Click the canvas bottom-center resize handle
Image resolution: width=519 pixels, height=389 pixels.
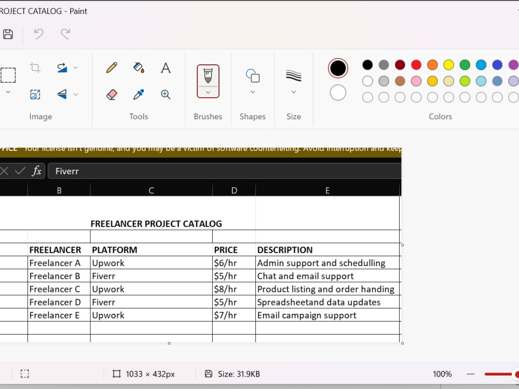pos(169,343)
